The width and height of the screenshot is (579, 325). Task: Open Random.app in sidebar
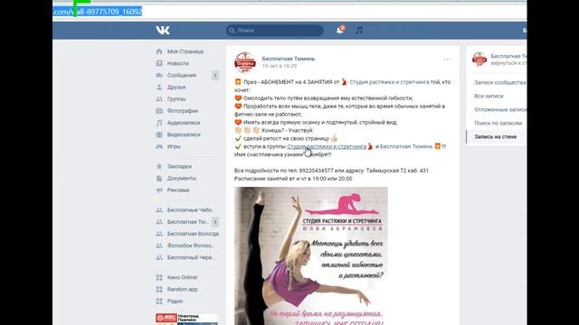tap(183, 289)
